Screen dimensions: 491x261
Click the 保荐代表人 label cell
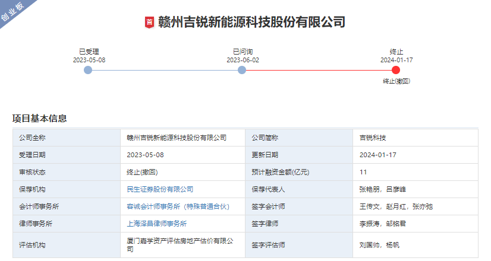299,189
